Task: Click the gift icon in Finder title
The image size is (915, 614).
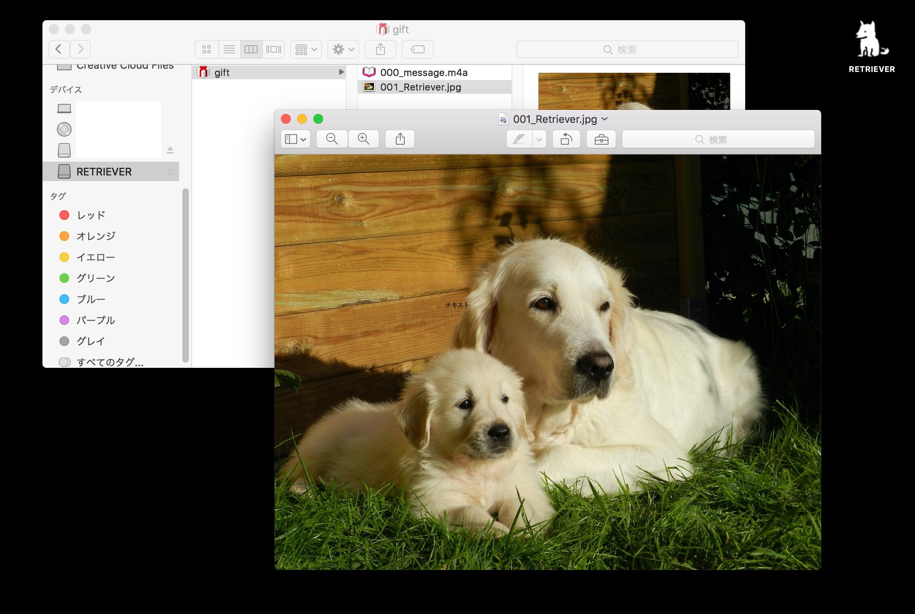Action: [x=382, y=29]
